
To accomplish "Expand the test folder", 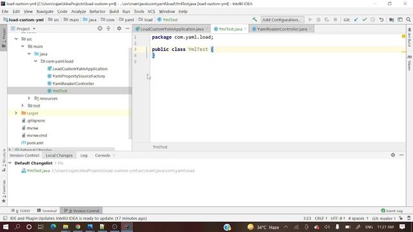I will pyautogui.click(x=23, y=106).
